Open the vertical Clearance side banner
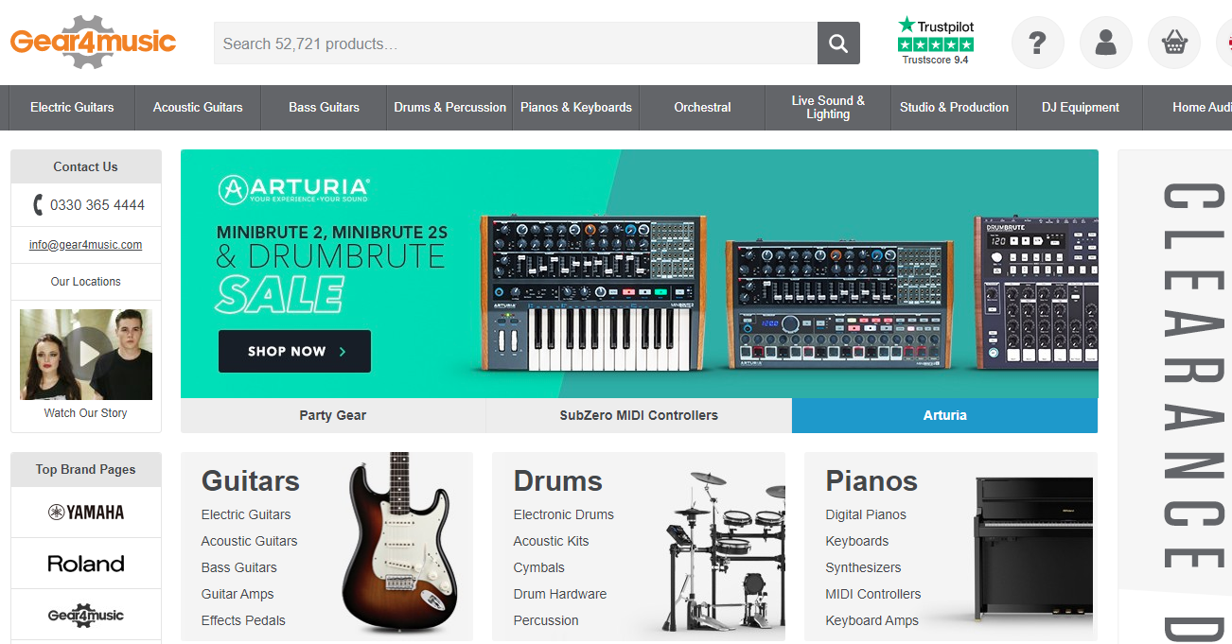The height and width of the screenshot is (644, 1232). (x=1174, y=397)
